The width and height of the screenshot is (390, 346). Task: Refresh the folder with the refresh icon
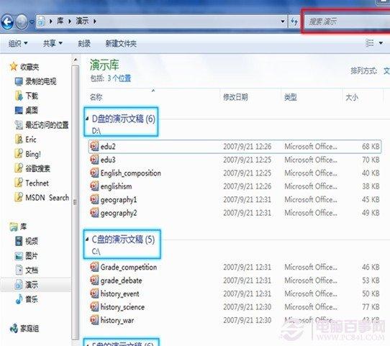click(294, 22)
